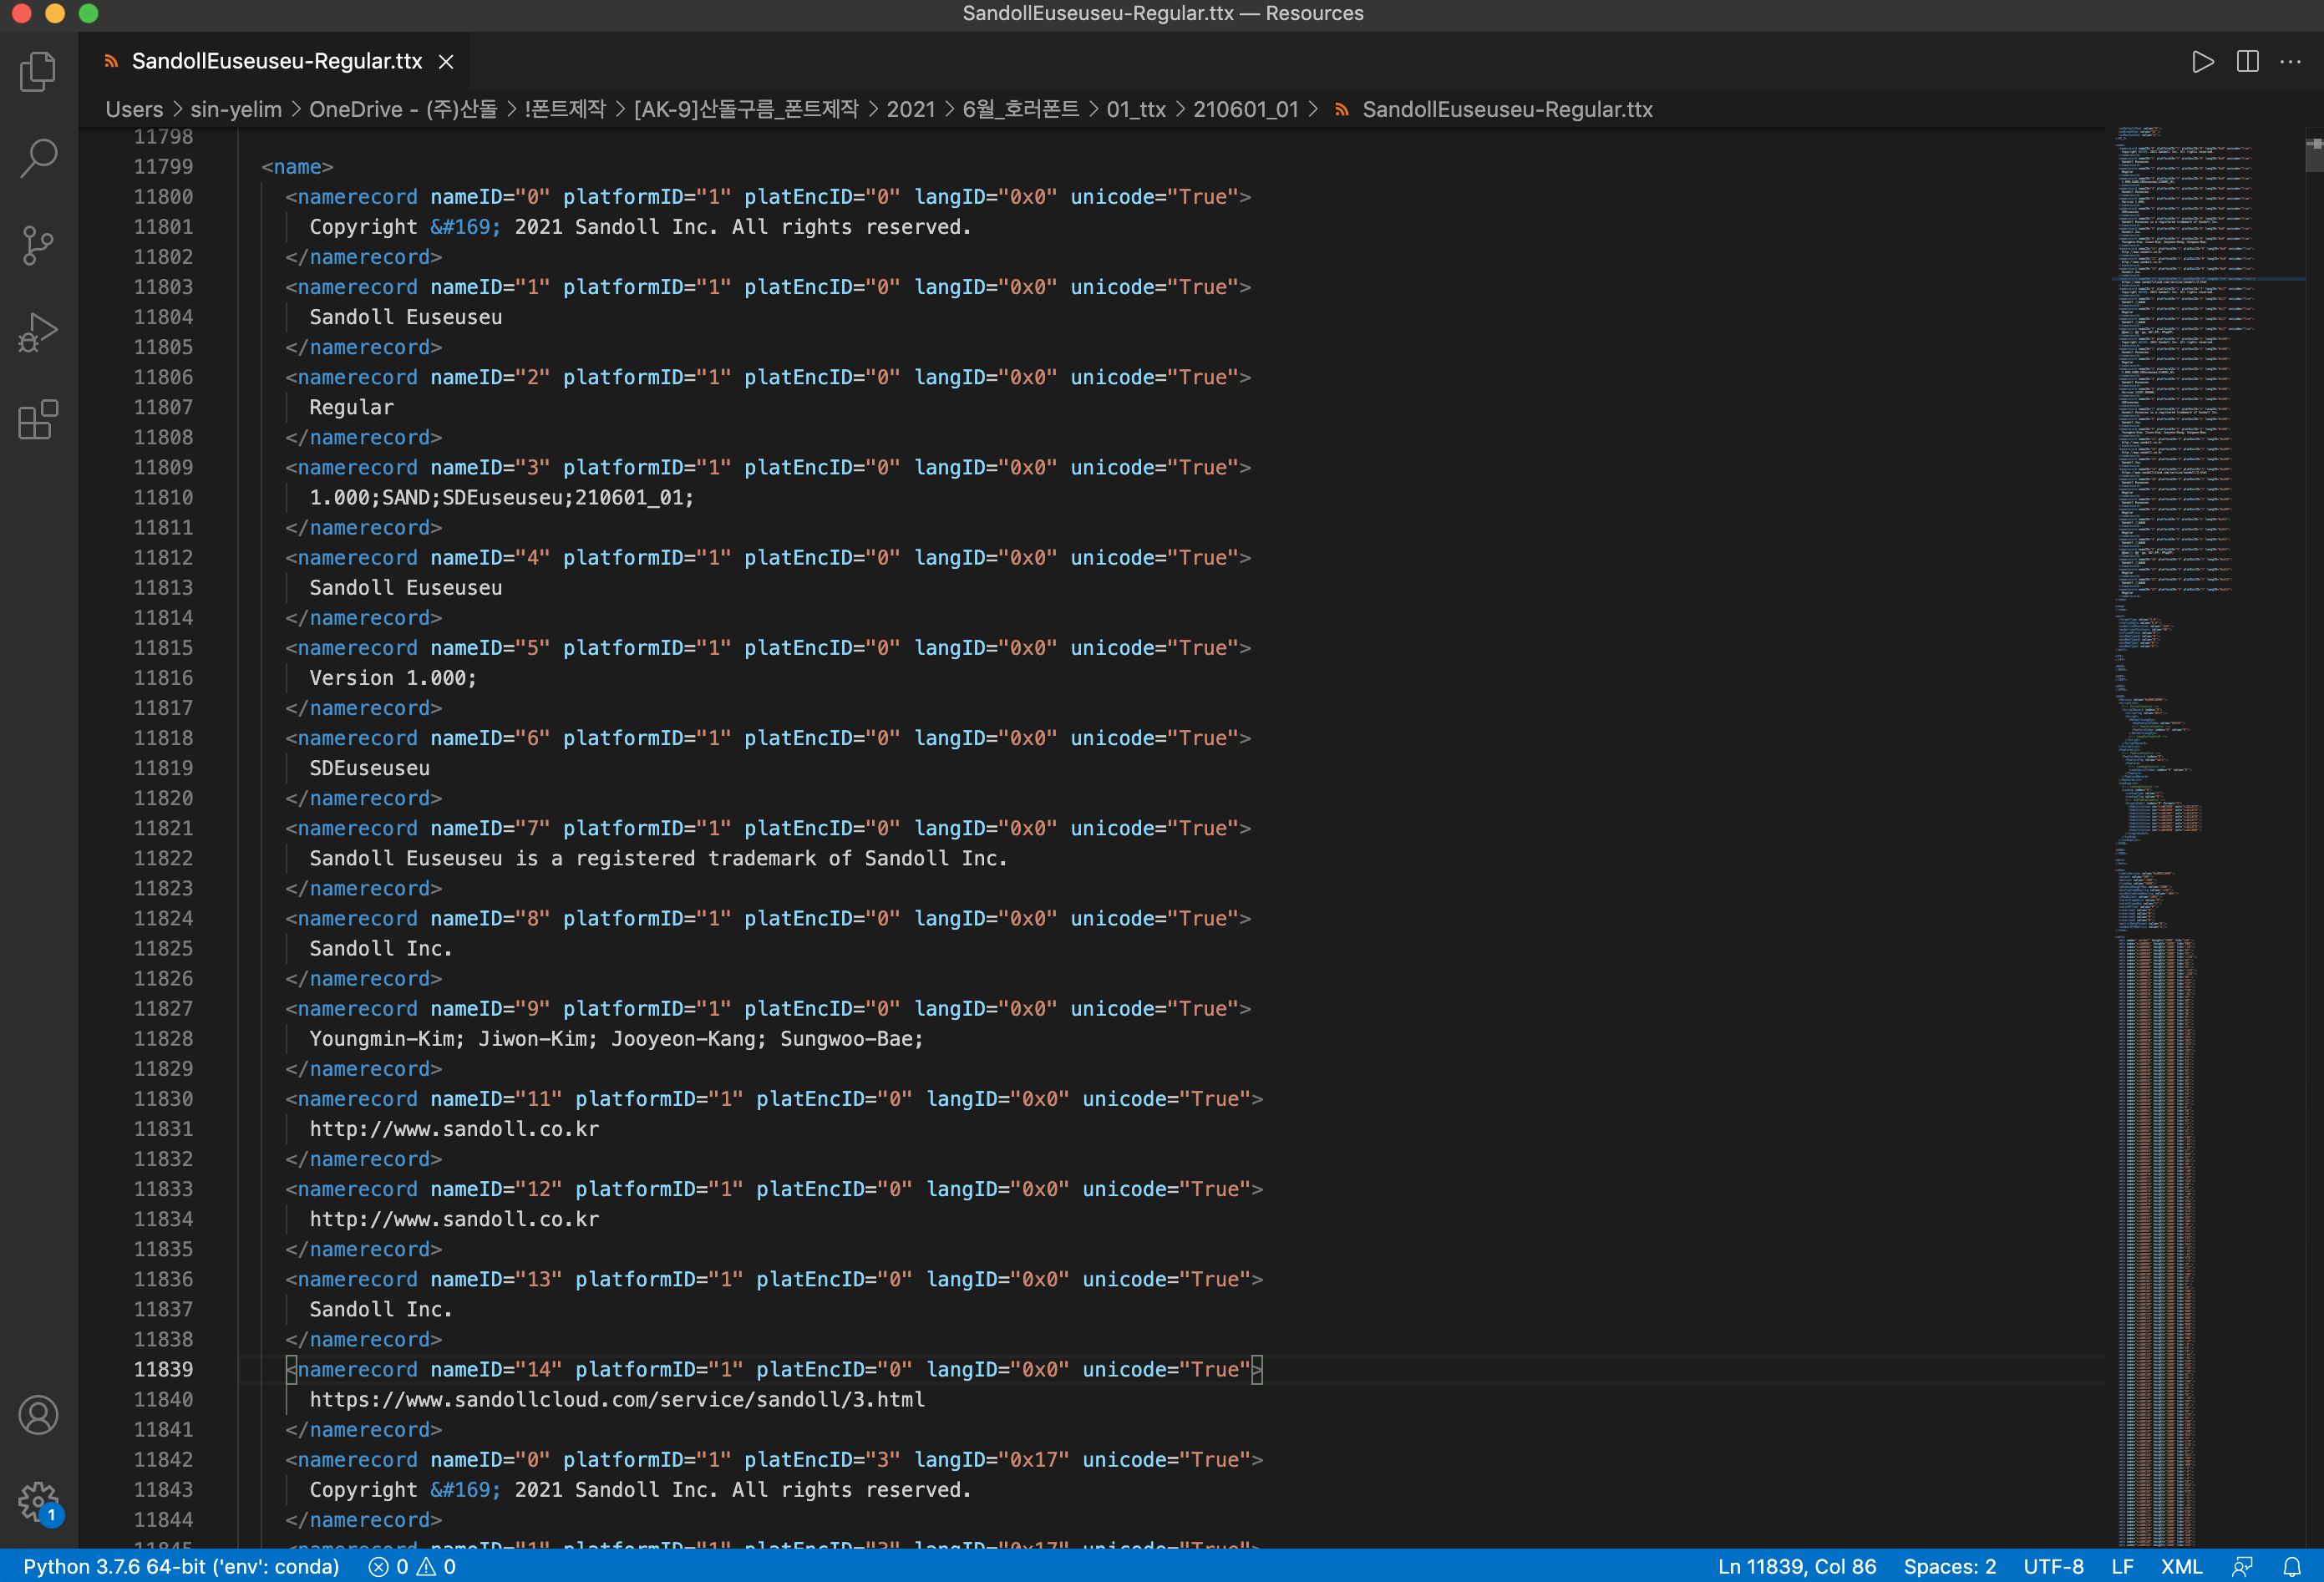Click langID="0x17" on line 11842
This screenshot has height=1582, width=2324.
point(992,1459)
